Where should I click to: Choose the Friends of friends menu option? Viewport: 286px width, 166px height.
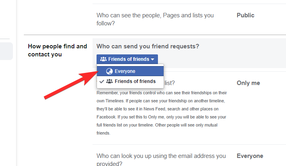coord(135,81)
